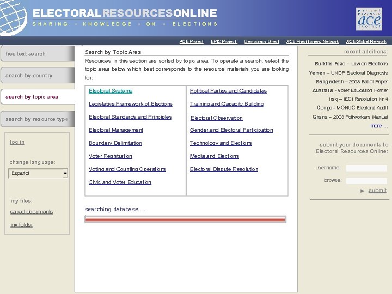Viewport: 392px width, 294px height.
Task: Click the log in link
Action: [x=17, y=142]
